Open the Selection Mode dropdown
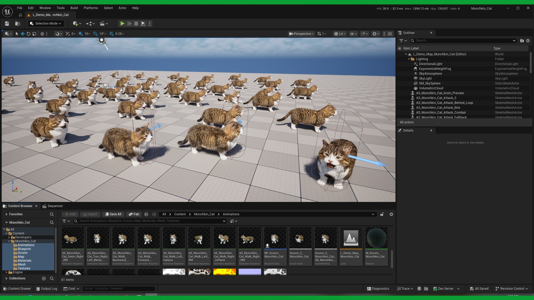Screen dimensions: 534x300 click(x=46, y=24)
